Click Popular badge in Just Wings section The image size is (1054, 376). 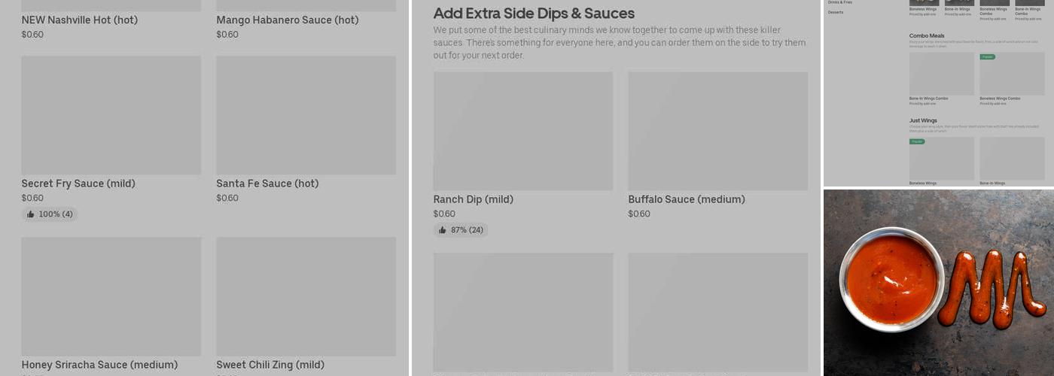(917, 141)
